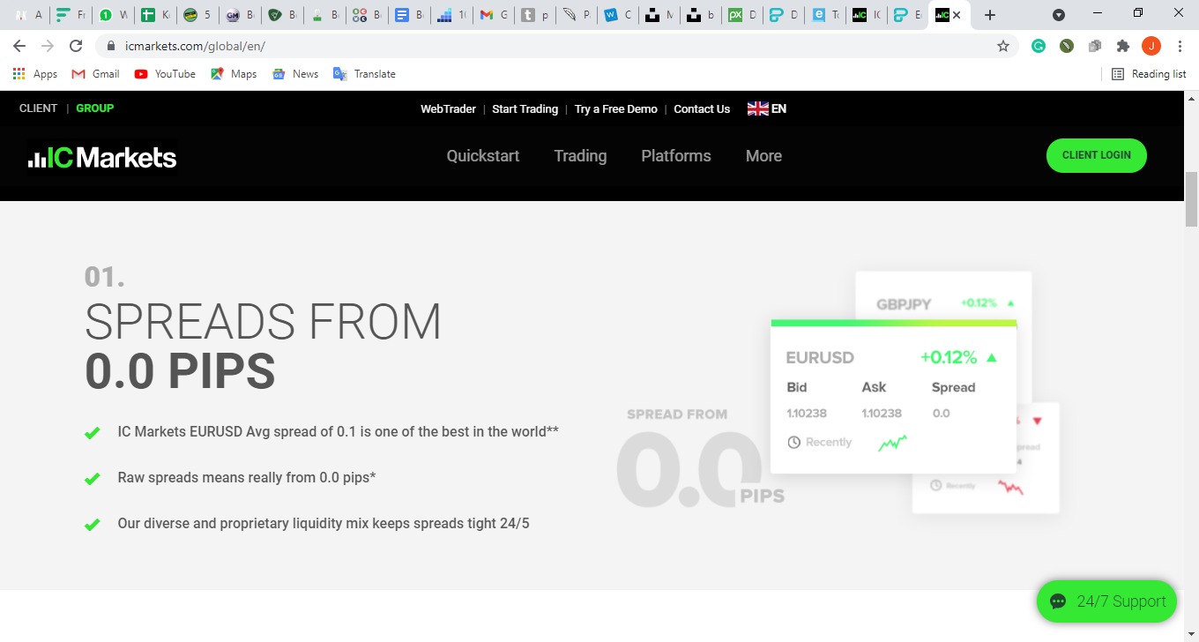Open the Start Trading link
Image resolution: width=1199 pixels, height=642 pixels.
click(x=525, y=109)
